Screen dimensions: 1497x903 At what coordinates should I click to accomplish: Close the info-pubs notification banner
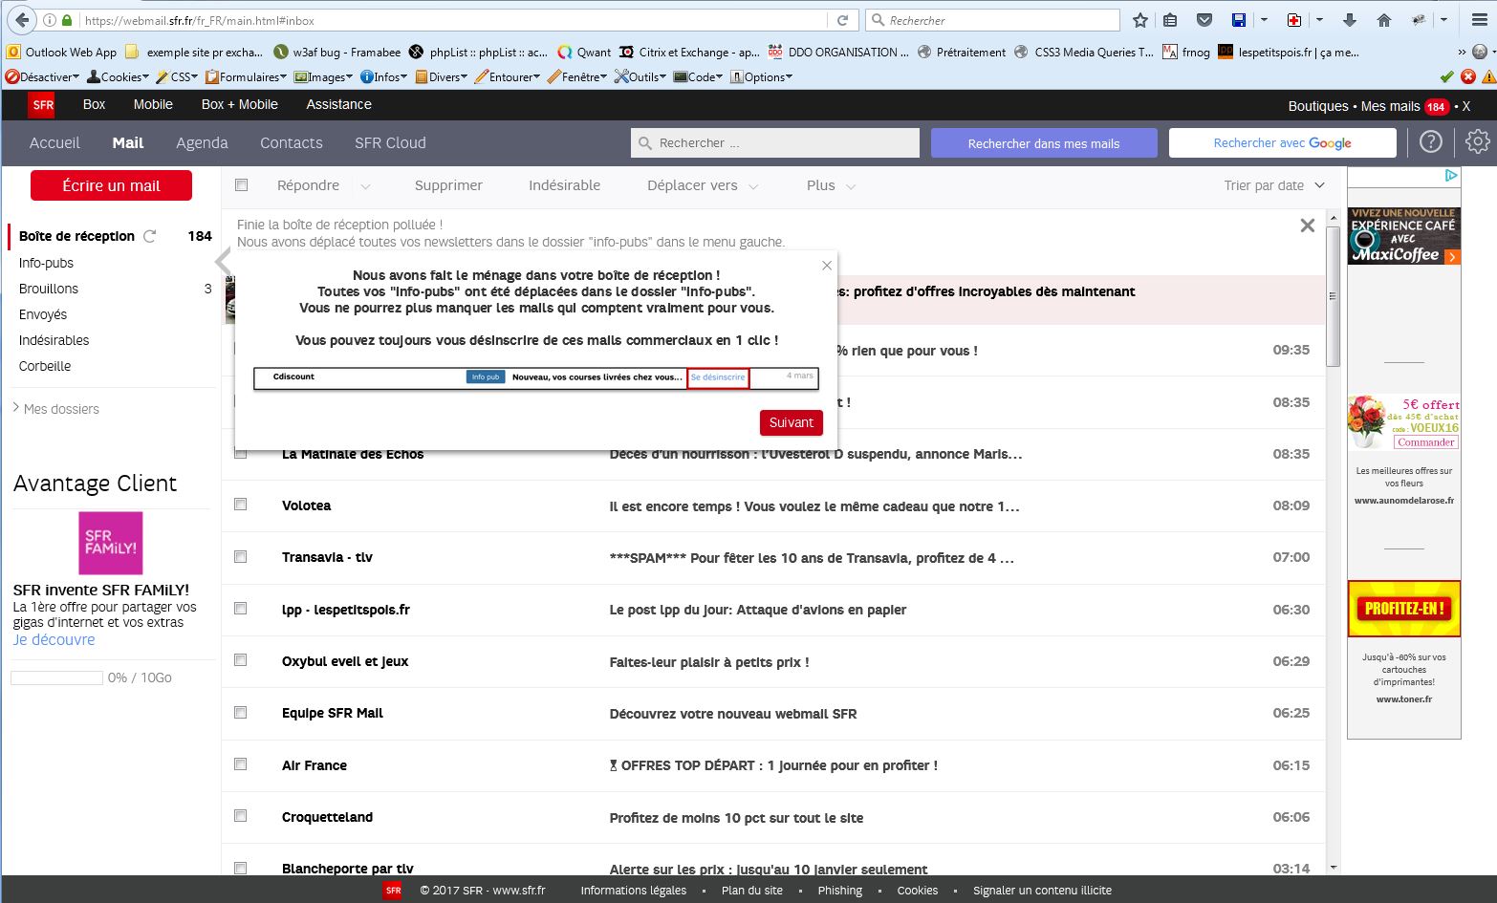click(x=1307, y=226)
